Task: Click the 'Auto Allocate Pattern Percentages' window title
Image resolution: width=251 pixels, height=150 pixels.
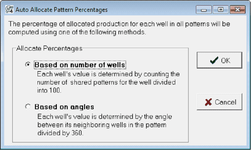Action: [x=62, y=10]
